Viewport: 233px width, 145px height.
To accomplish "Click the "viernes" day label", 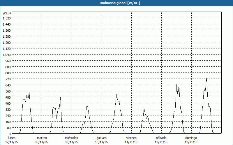I will [131, 138].
